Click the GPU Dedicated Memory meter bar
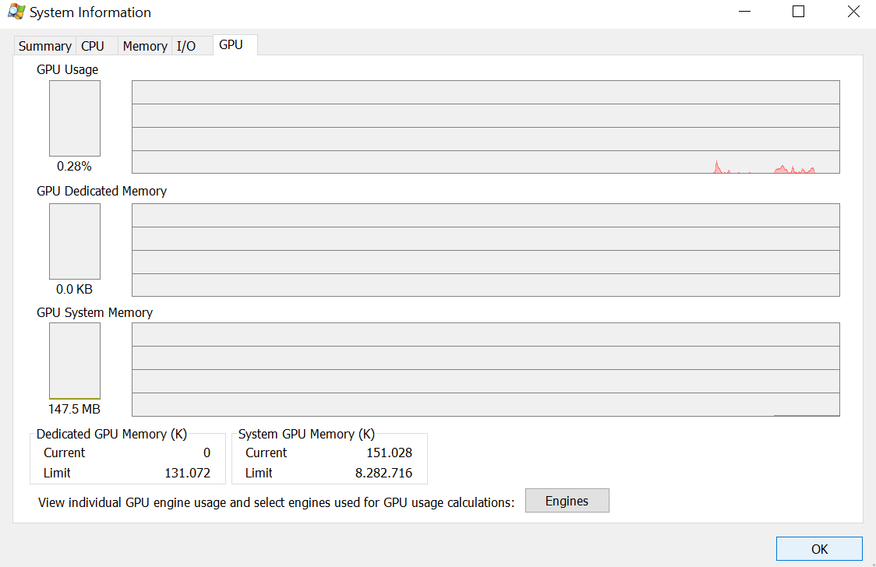Viewport: 876px width, 567px height. (75, 241)
